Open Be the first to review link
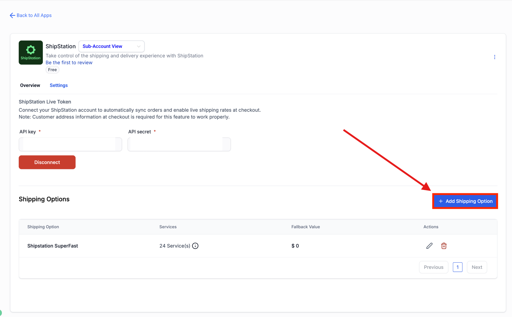 point(69,63)
